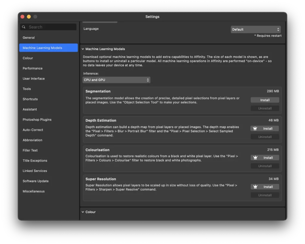Open the Inference CPU and GPU dropdown

(x=116, y=80)
